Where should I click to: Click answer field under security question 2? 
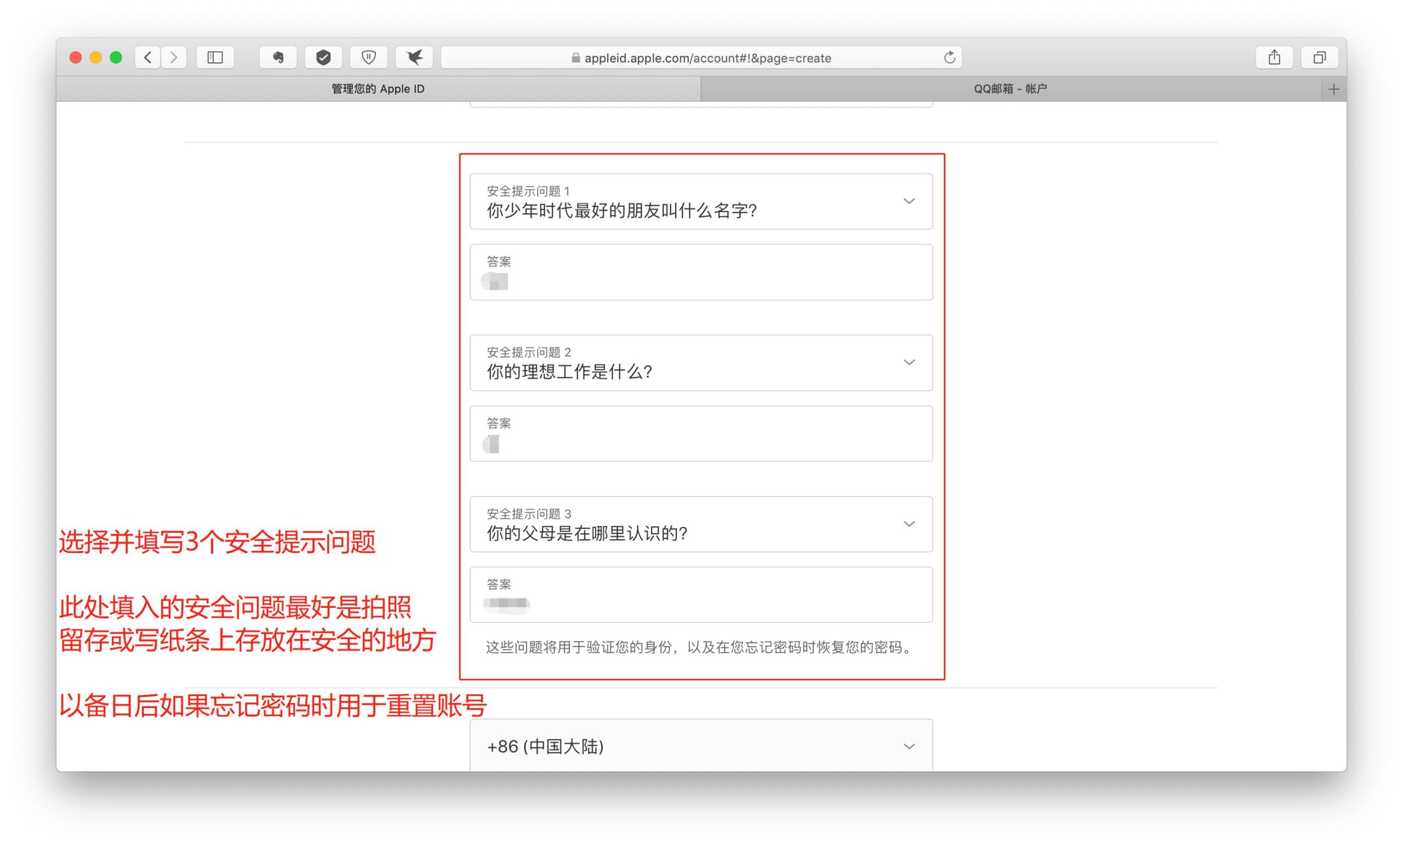coord(701,434)
